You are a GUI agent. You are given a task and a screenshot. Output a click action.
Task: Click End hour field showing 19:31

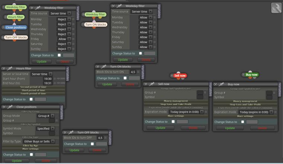point(48,83)
